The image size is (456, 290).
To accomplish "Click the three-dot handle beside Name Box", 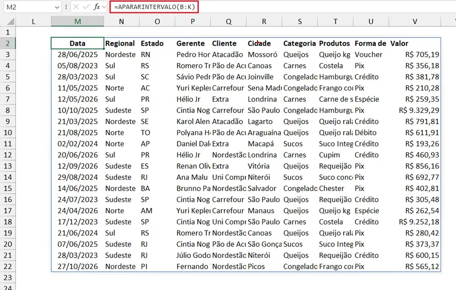I will tap(66, 7).
